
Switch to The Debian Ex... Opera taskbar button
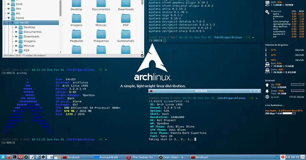(141, 157)
